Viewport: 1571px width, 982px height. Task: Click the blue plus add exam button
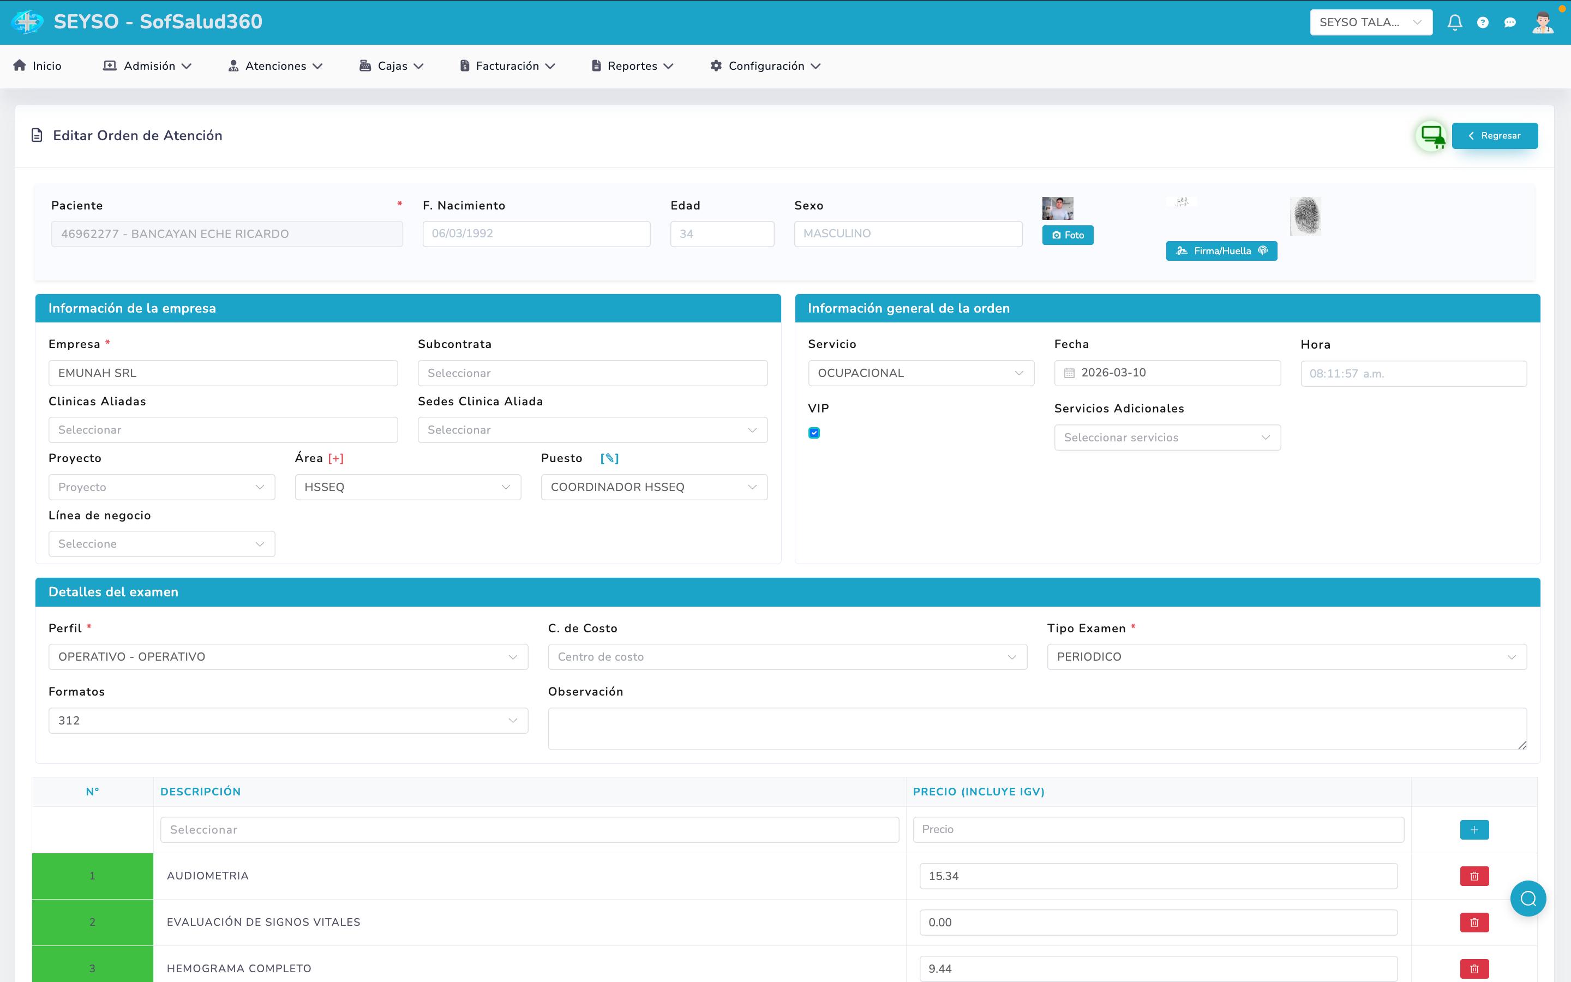pos(1474,829)
